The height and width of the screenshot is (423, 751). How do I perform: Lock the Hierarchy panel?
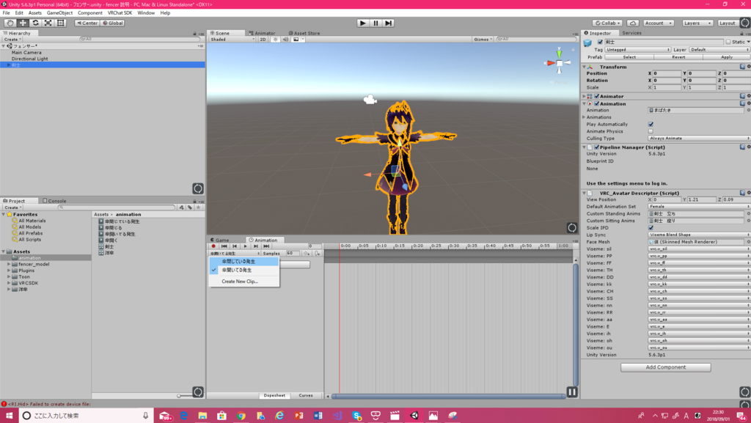coord(194,34)
